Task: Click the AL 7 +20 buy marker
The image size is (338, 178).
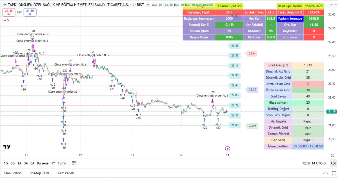Action: [35, 67]
